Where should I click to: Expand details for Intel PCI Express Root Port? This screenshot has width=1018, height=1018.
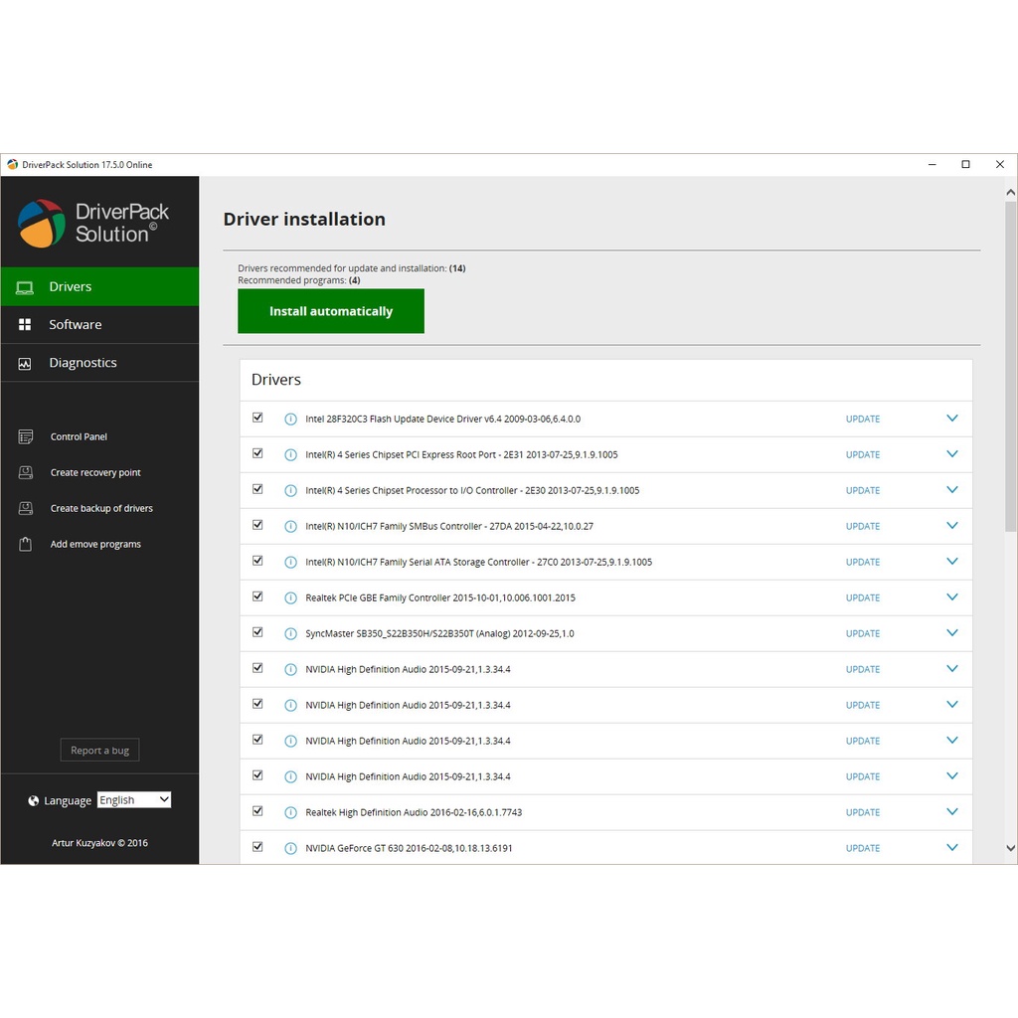951,454
